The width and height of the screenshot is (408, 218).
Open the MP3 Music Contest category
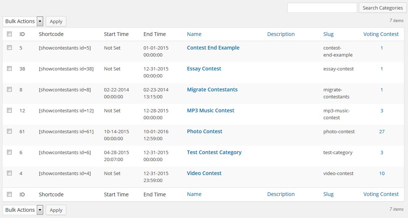(x=211, y=110)
